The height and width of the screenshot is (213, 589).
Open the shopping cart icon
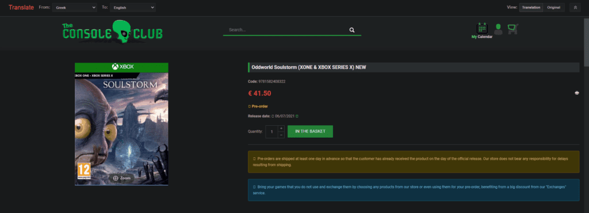(x=512, y=29)
